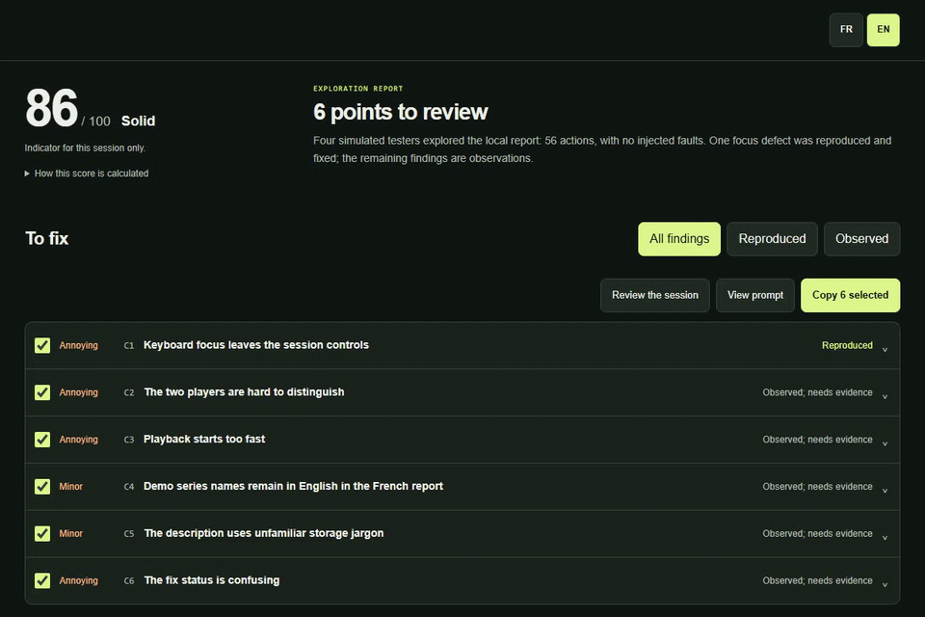Expand chevron on Demo series names row

pyautogui.click(x=885, y=491)
